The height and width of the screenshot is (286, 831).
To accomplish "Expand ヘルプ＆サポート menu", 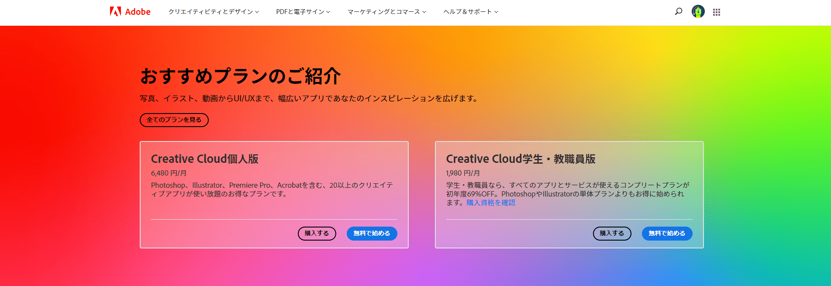I will 471,12.
